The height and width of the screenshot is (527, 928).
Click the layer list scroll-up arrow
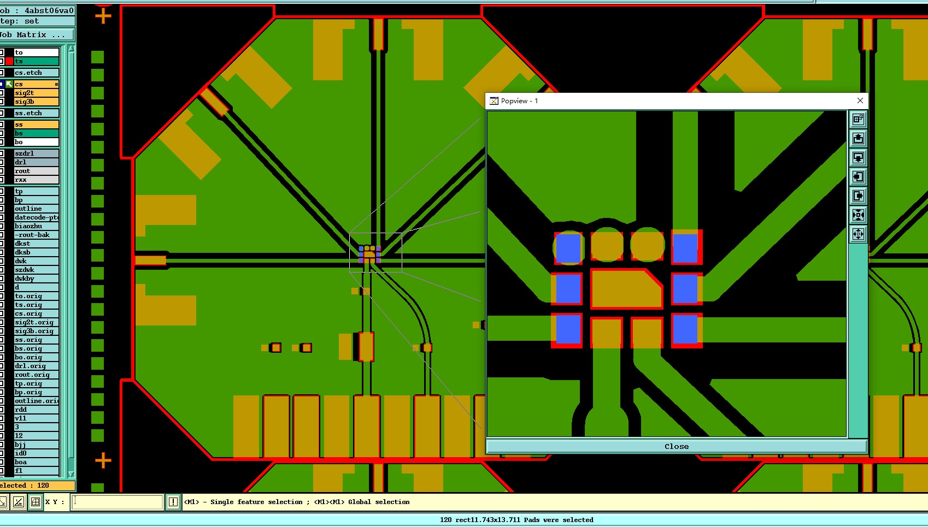pyautogui.click(x=71, y=49)
